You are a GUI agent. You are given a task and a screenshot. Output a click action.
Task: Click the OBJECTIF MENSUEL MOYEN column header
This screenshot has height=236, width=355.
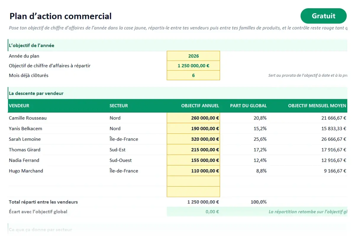click(x=317, y=106)
